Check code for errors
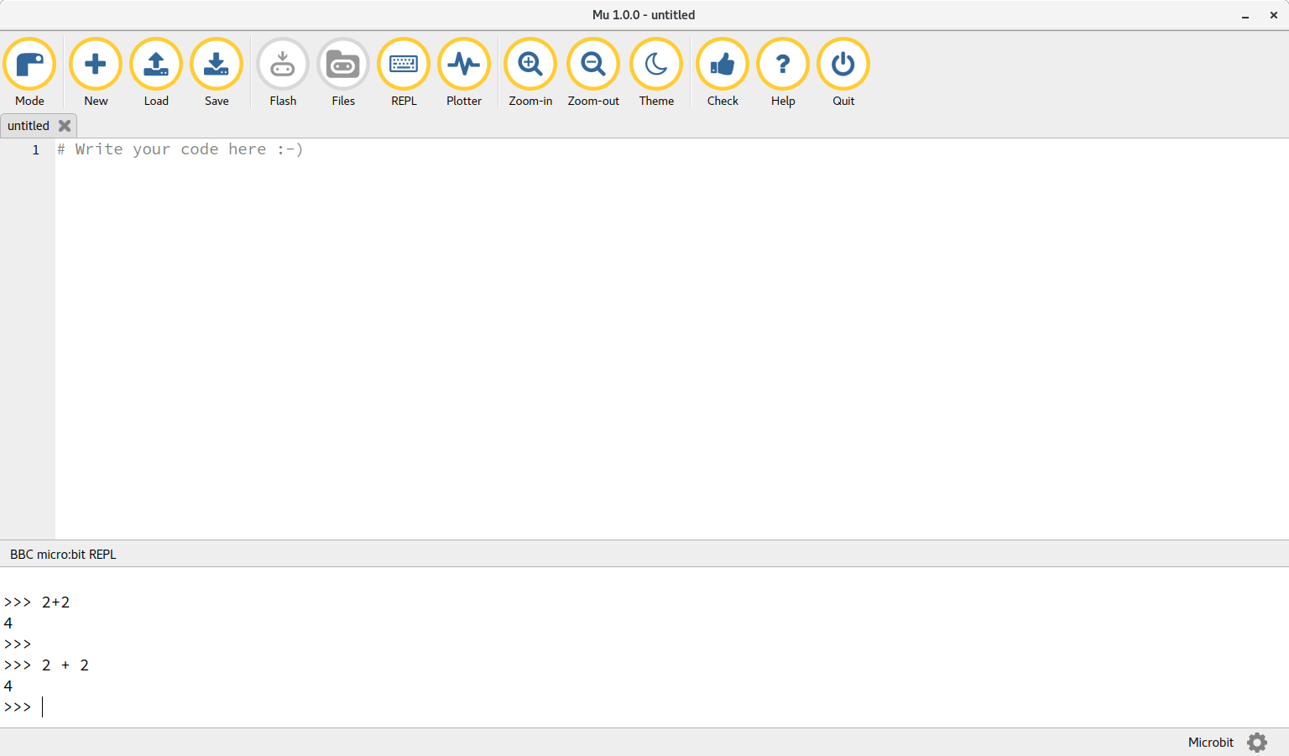The height and width of the screenshot is (756, 1289). pyautogui.click(x=723, y=72)
